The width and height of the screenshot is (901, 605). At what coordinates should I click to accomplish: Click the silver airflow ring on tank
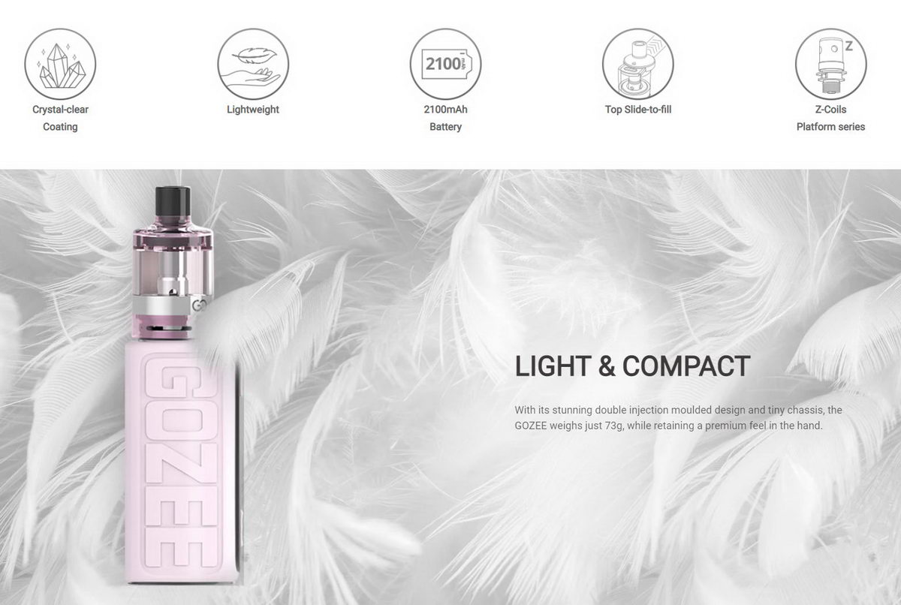click(x=173, y=307)
